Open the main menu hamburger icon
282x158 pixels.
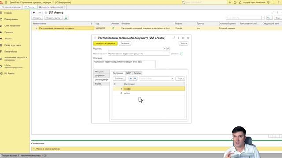click(6, 2)
